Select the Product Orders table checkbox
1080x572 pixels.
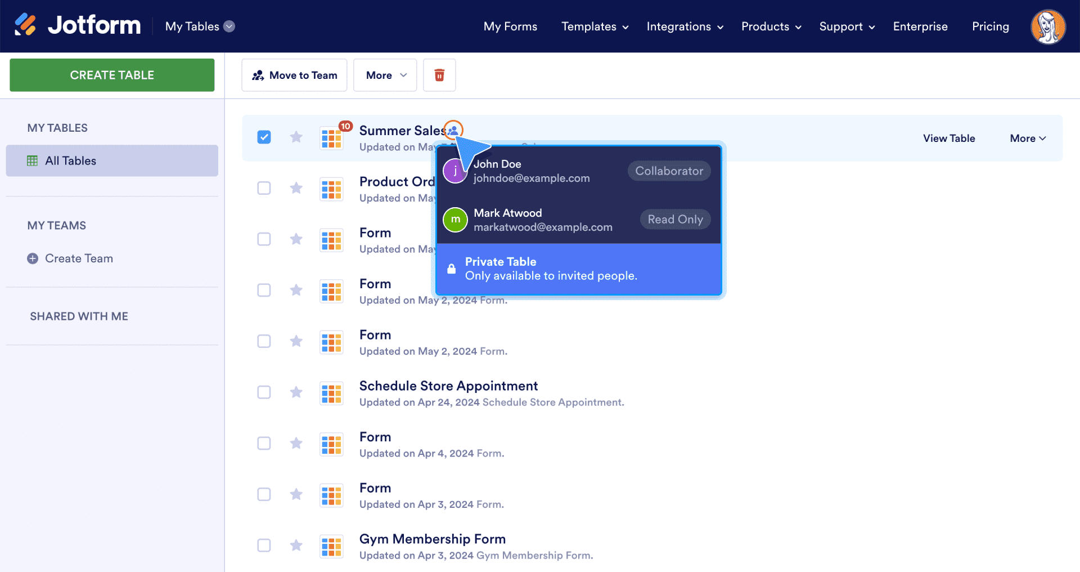coord(264,188)
